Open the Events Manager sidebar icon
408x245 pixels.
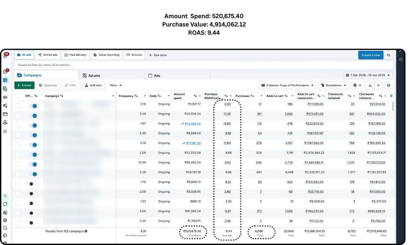(x=5, y=122)
